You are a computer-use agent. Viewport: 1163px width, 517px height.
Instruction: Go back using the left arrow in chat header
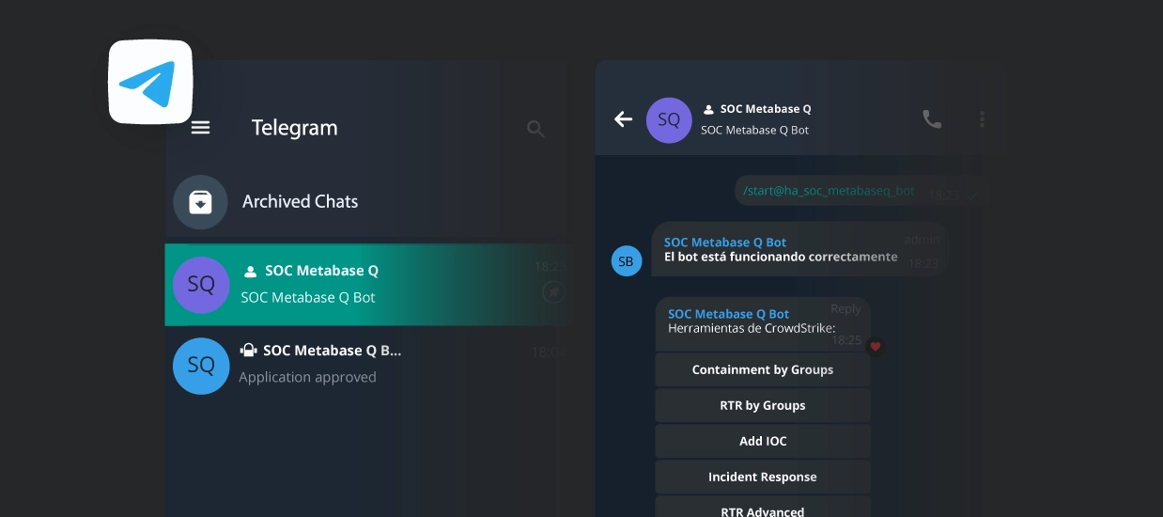pyautogui.click(x=623, y=119)
